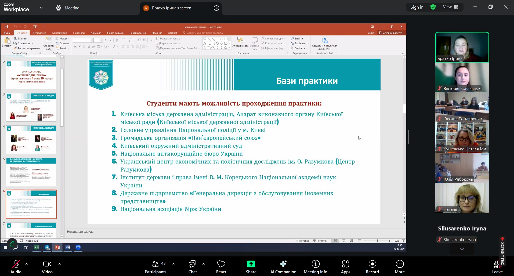Unmute microphone with Audio button
Viewport: 514px width, 276px height.
16,267
